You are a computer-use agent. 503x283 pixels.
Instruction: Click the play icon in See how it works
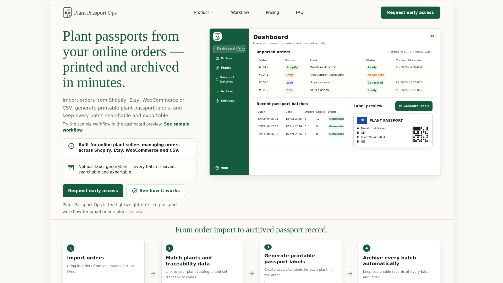[135, 191]
